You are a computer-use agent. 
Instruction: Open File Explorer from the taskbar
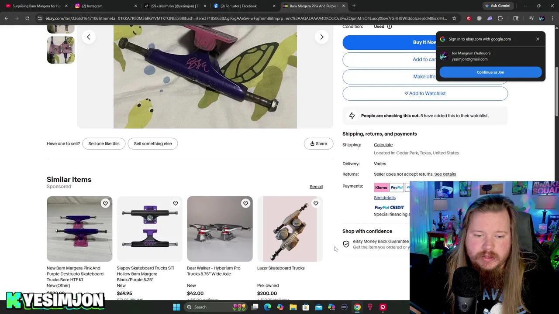293,307
